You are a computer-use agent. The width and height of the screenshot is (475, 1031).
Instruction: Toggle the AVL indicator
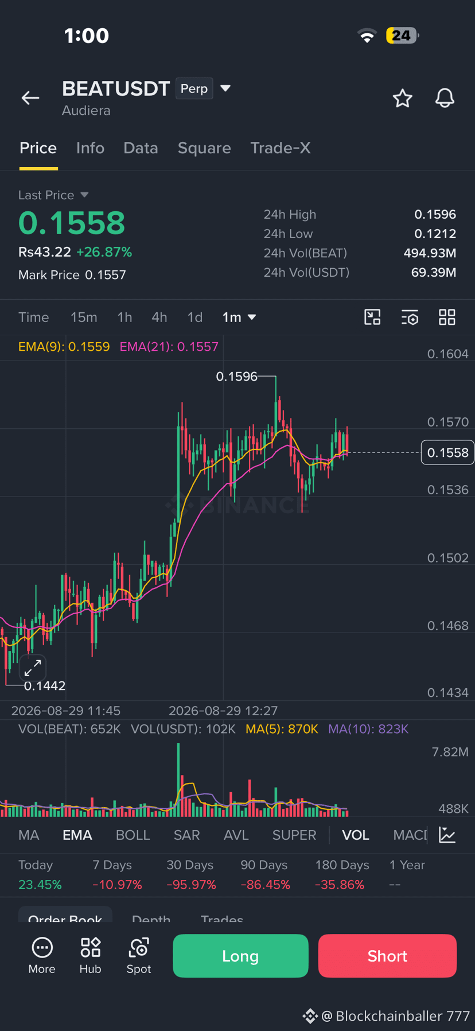[x=236, y=835]
